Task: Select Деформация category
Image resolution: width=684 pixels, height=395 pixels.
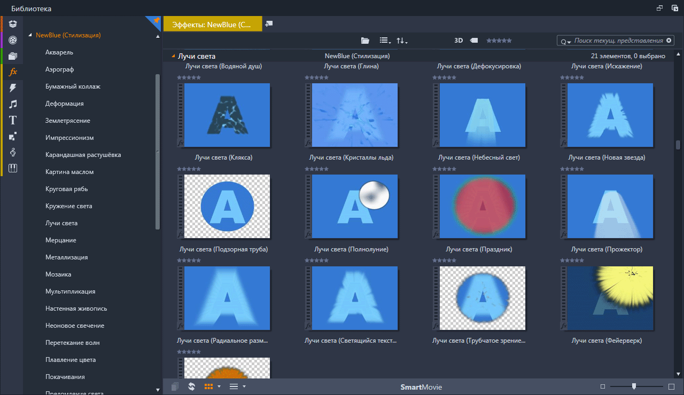Action: point(64,104)
